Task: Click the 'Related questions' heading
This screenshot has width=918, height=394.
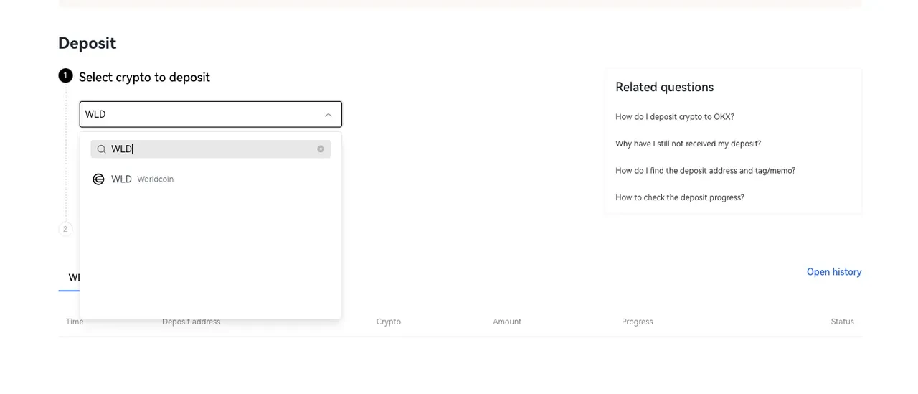Action: pyautogui.click(x=665, y=88)
